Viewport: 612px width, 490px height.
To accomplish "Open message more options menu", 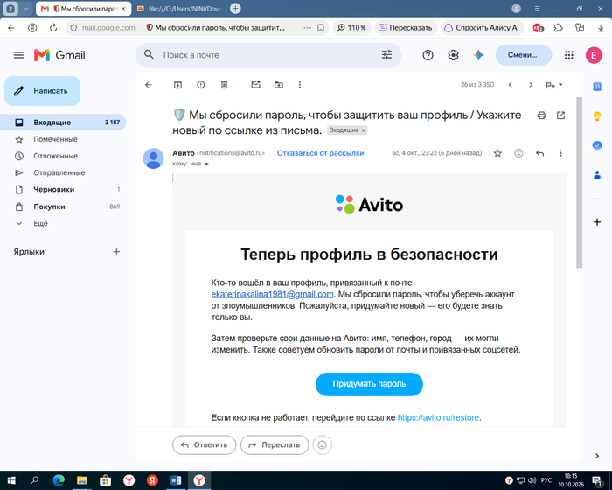I will (x=561, y=153).
